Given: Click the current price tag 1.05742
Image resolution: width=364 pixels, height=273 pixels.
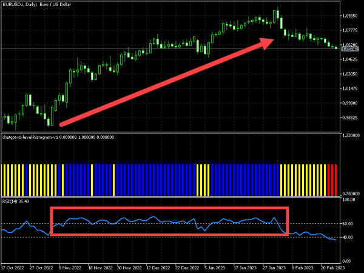Looking at the screenshot, I should [x=350, y=49].
